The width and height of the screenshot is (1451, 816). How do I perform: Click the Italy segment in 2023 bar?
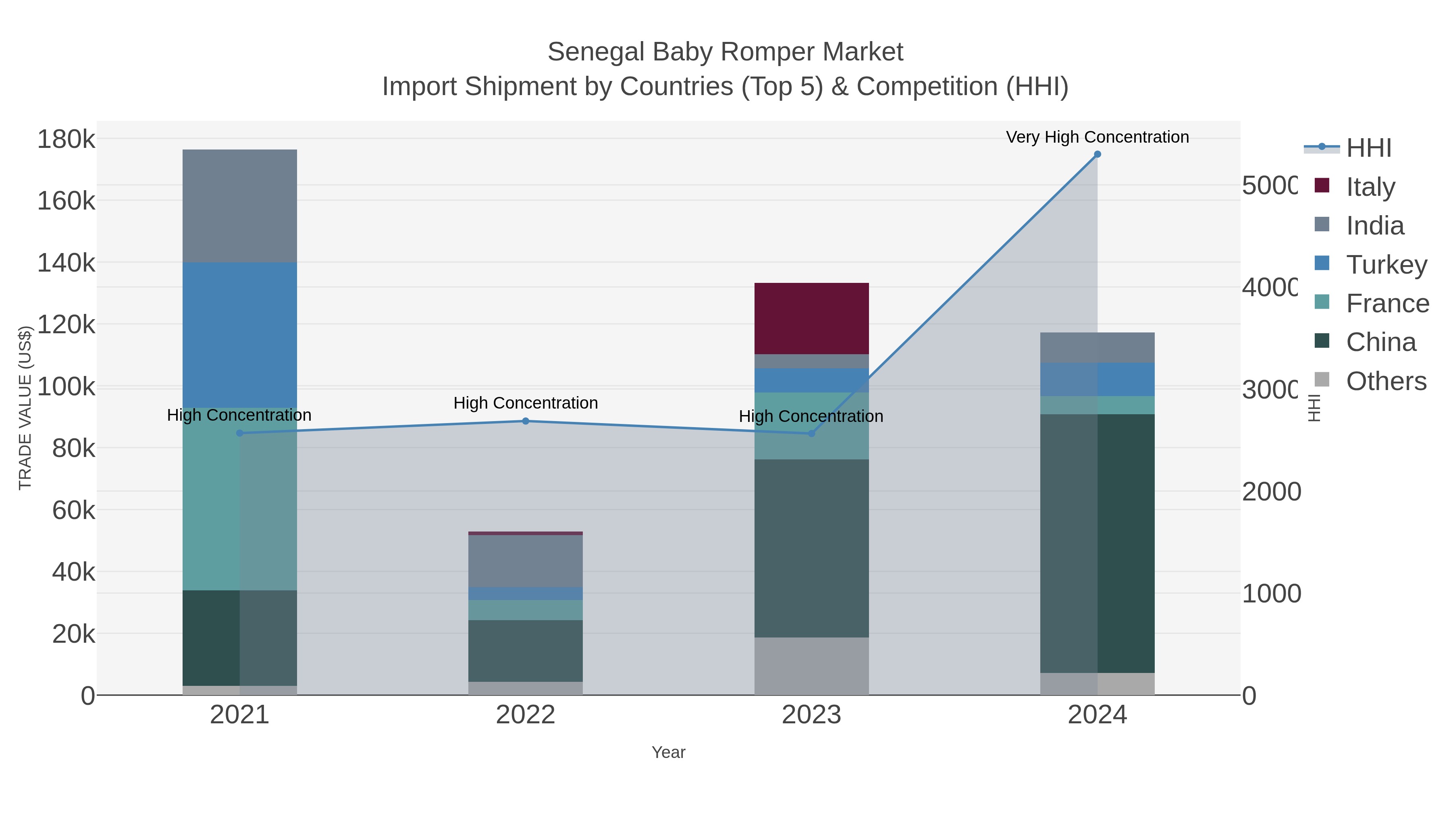click(x=812, y=319)
